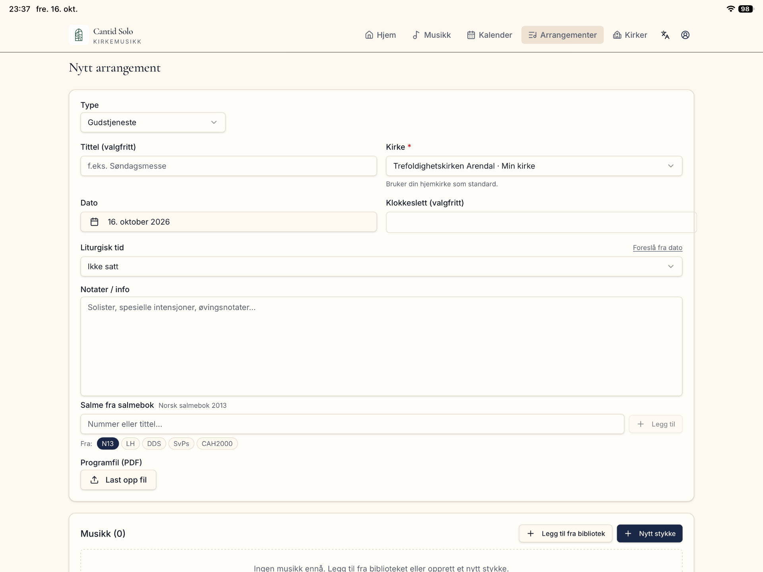Open the user account profile icon
Image resolution: width=763 pixels, height=572 pixels.
click(x=685, y=35)
